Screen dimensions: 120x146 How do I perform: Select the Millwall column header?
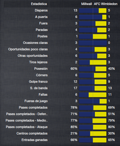87,4
